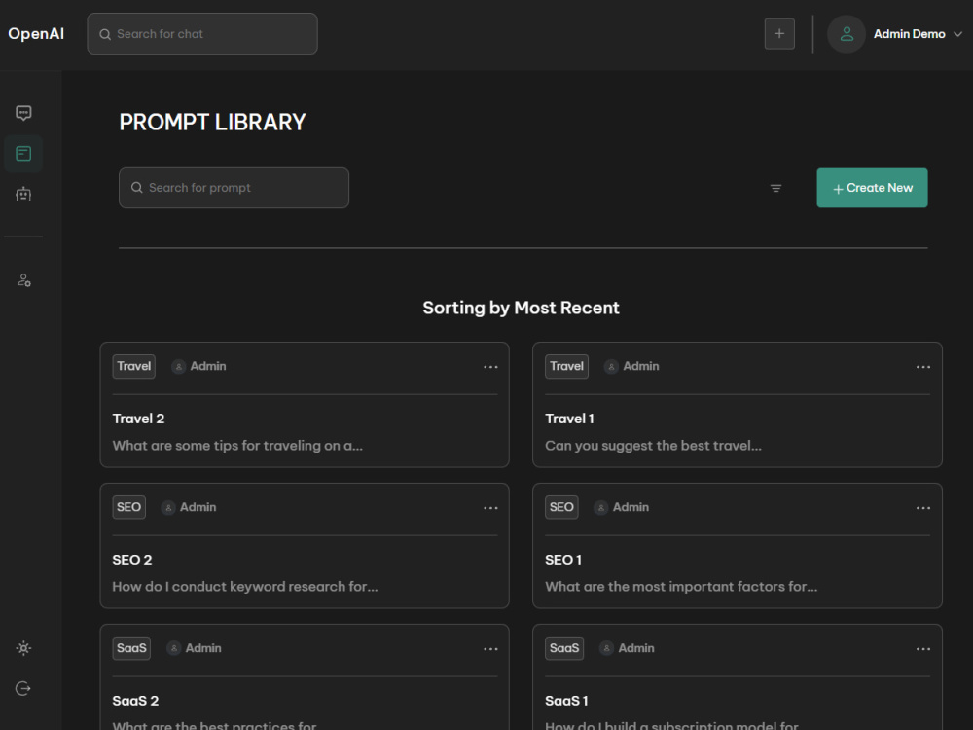The width and height of the screenshot is (973, 730).
Task: Open the chat page from sidebar
Action: [23, 113]
